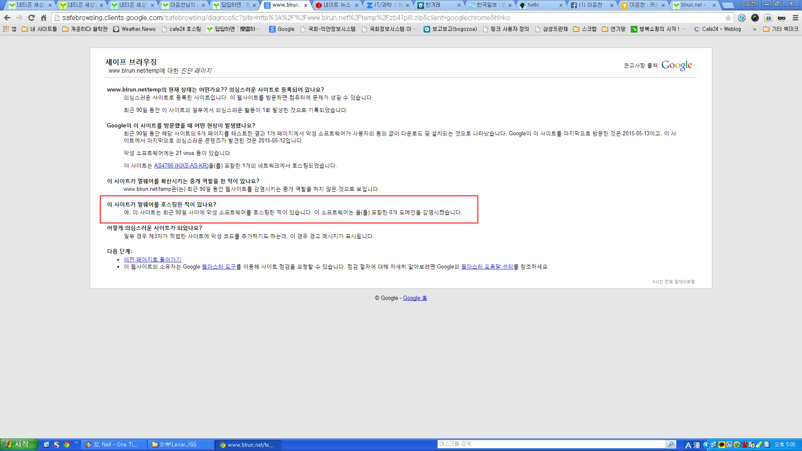Click the black color-wheel extension icon
This screenshot has width=802, height=451.
(x=755, y=18)
